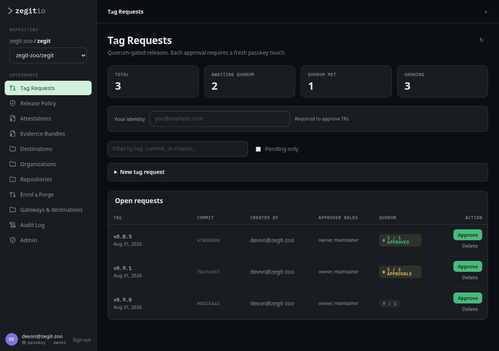
Task: Open the zegit-zoo/zegit repository dropdown
Action: pos(48,55)
